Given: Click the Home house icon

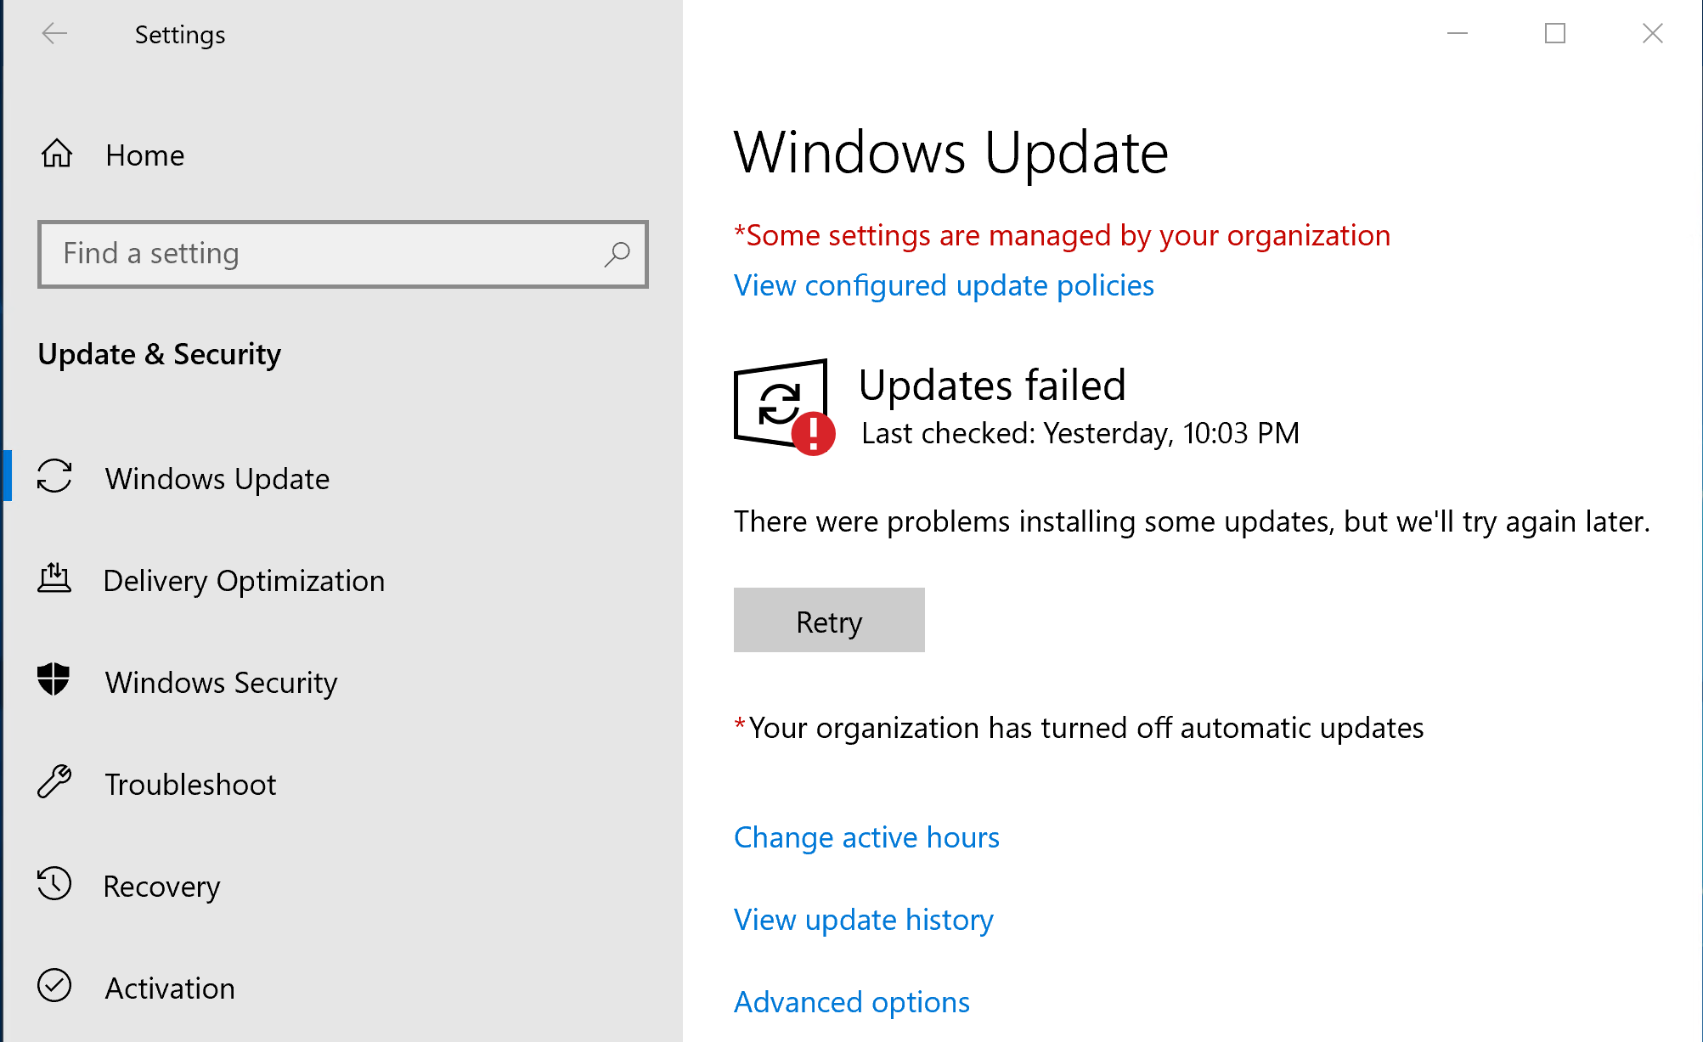Looking at the screenshot, I should pos(57,155).
